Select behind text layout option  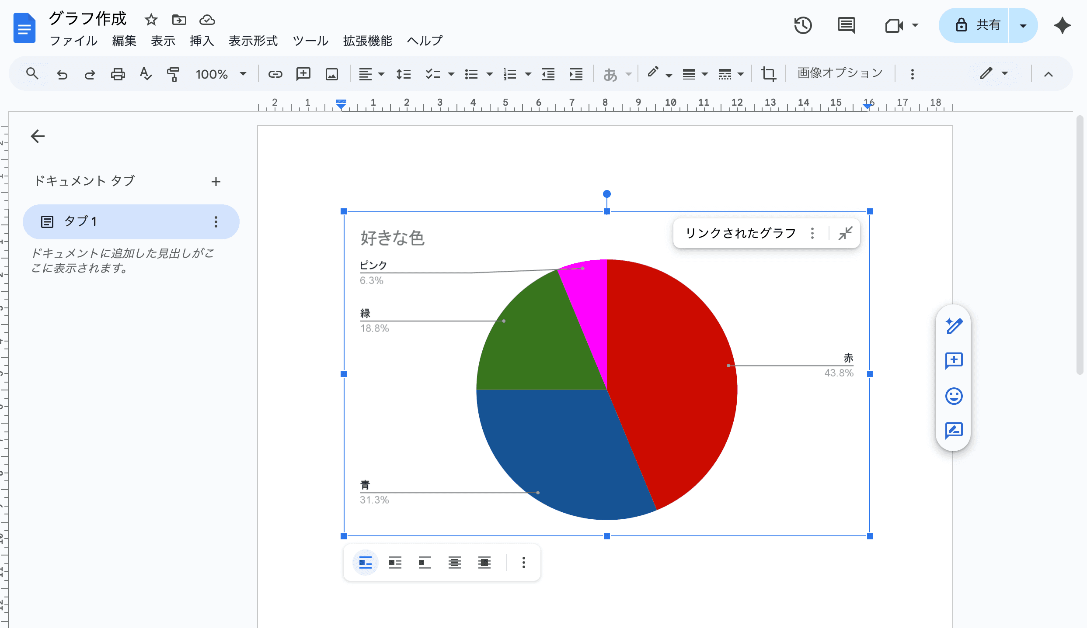coord(454,562)
